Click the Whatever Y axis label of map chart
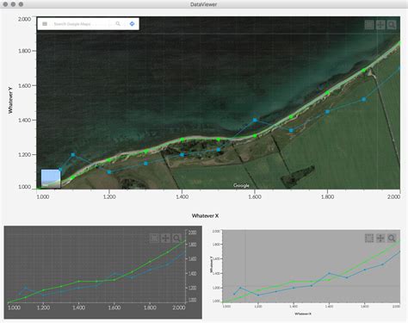Image resolution: width=408 pixels, height=323 pixels. (x=10, y=101)
